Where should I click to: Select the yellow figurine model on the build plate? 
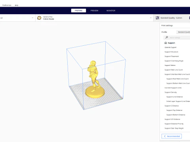(x=94, y=79)
